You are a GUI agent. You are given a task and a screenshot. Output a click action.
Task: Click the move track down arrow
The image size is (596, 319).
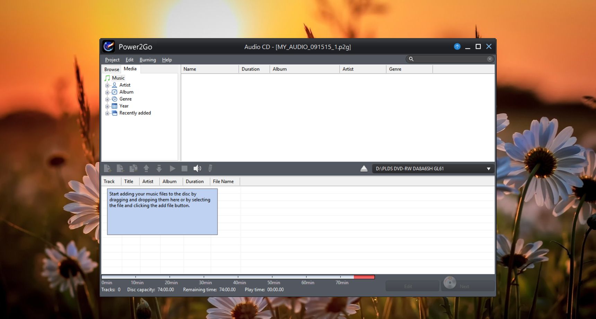[x=159, y=168]
